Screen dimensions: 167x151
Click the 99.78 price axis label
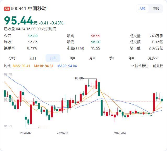click(8, 74)
